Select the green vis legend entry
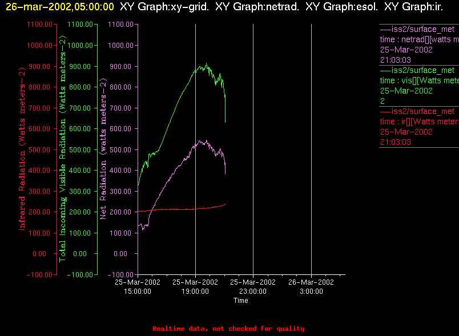 [419, 86]
